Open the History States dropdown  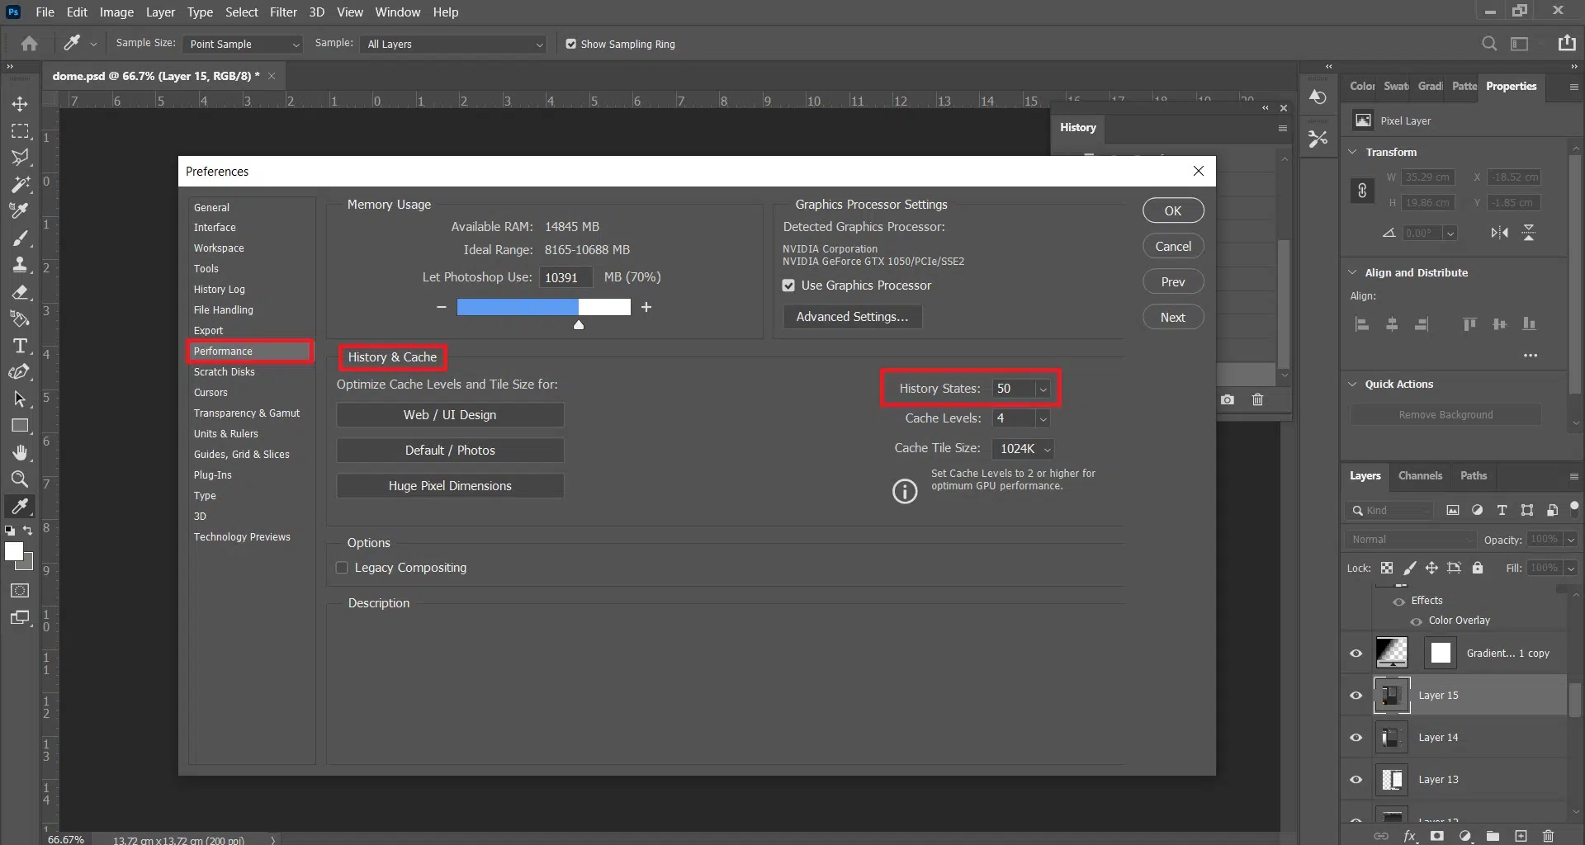[x=1043, y=389]
